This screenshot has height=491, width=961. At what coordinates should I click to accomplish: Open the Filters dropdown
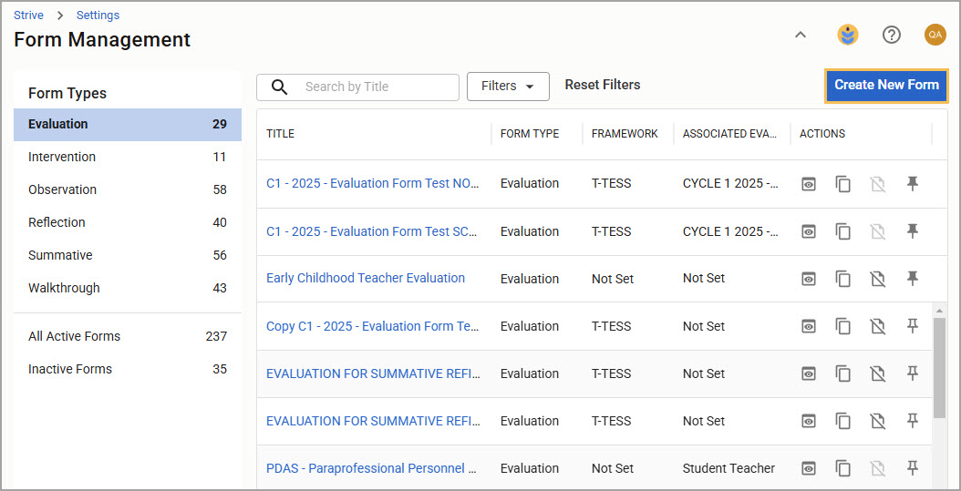click(x=508, y=87)
